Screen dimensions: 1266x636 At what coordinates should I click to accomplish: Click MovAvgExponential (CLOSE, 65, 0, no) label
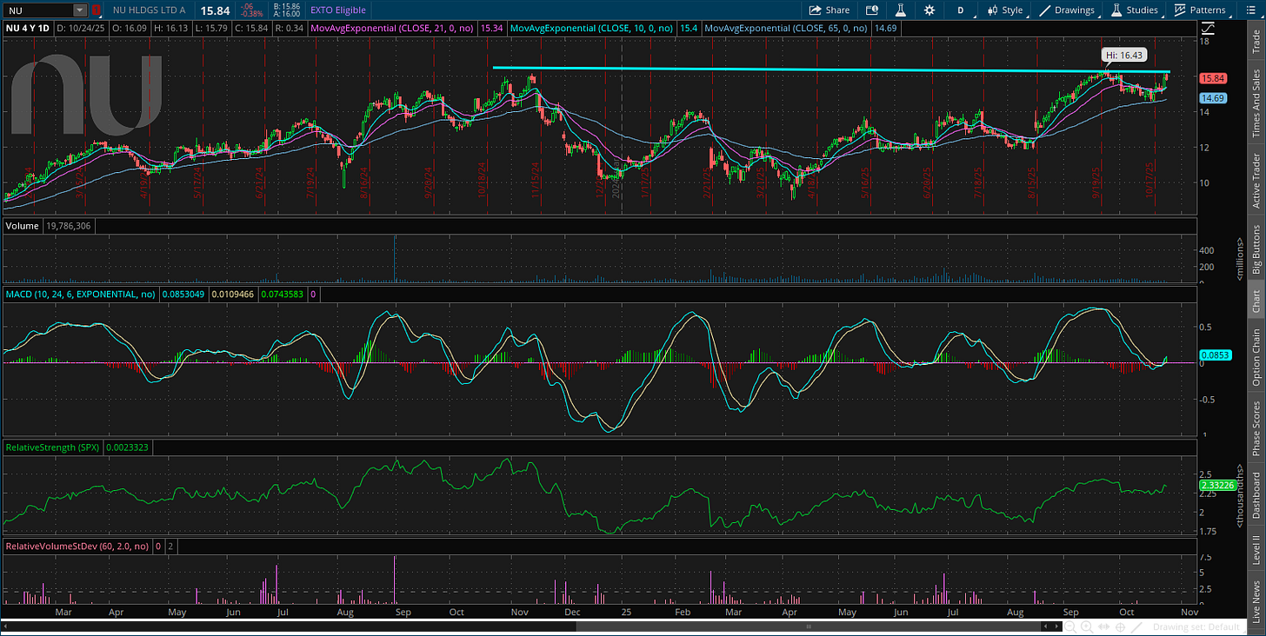click(x=787, y=28)
